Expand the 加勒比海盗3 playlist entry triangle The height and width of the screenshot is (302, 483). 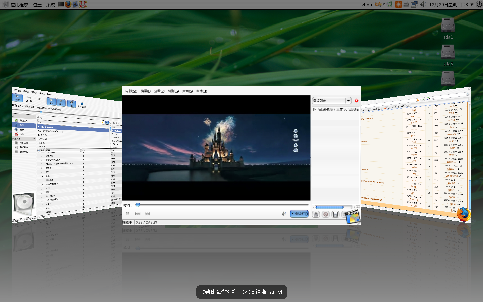(x=315, y=110)
